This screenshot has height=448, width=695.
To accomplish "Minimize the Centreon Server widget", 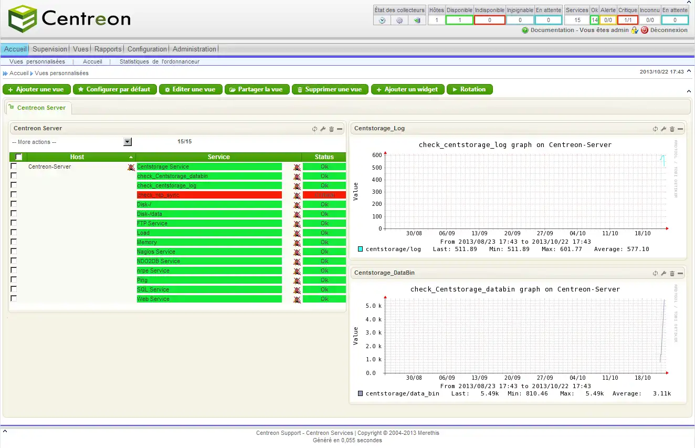I will pyautogui.click(x=340, y=129).
